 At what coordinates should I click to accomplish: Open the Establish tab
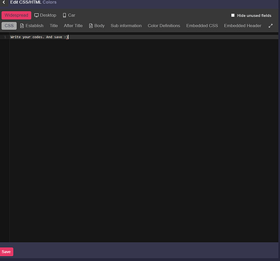[x=32, y=26]
